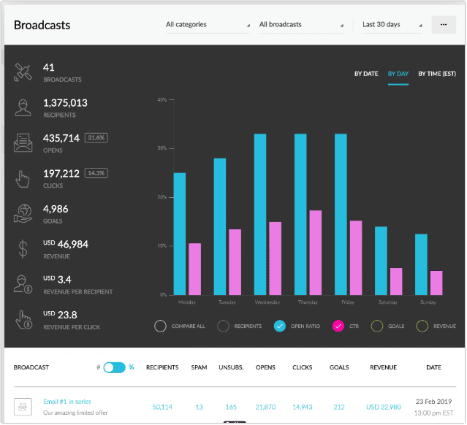Screen dimensions: 467x425
Task: Click the Thursday pink CTR bar
Action: (x=316, y=253)
